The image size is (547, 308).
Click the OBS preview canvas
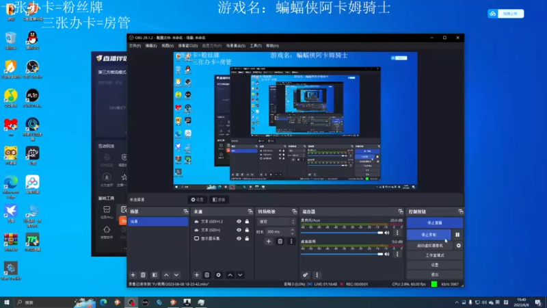point(295,121)
